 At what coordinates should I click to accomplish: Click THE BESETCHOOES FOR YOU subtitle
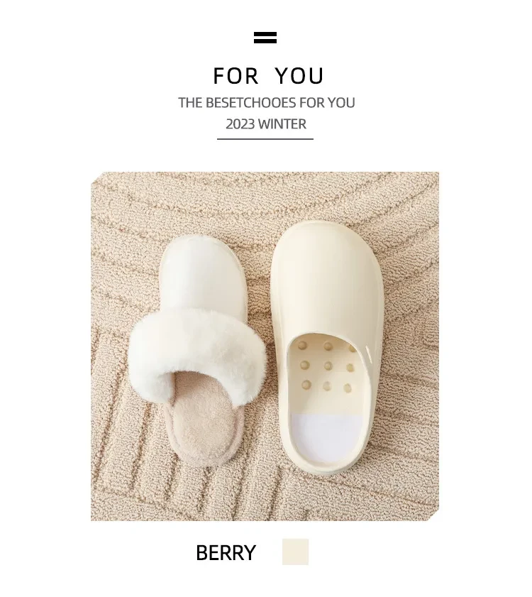coord(267,103)
